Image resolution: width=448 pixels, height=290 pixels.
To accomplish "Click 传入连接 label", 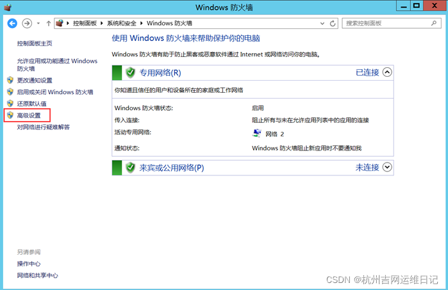I will (x=127, y=120).
